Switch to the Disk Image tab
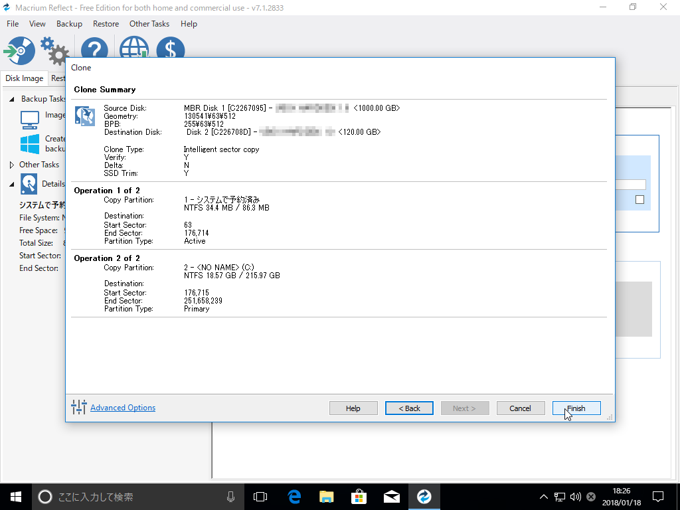Screen dimensions: 680x510 point(25,78)
